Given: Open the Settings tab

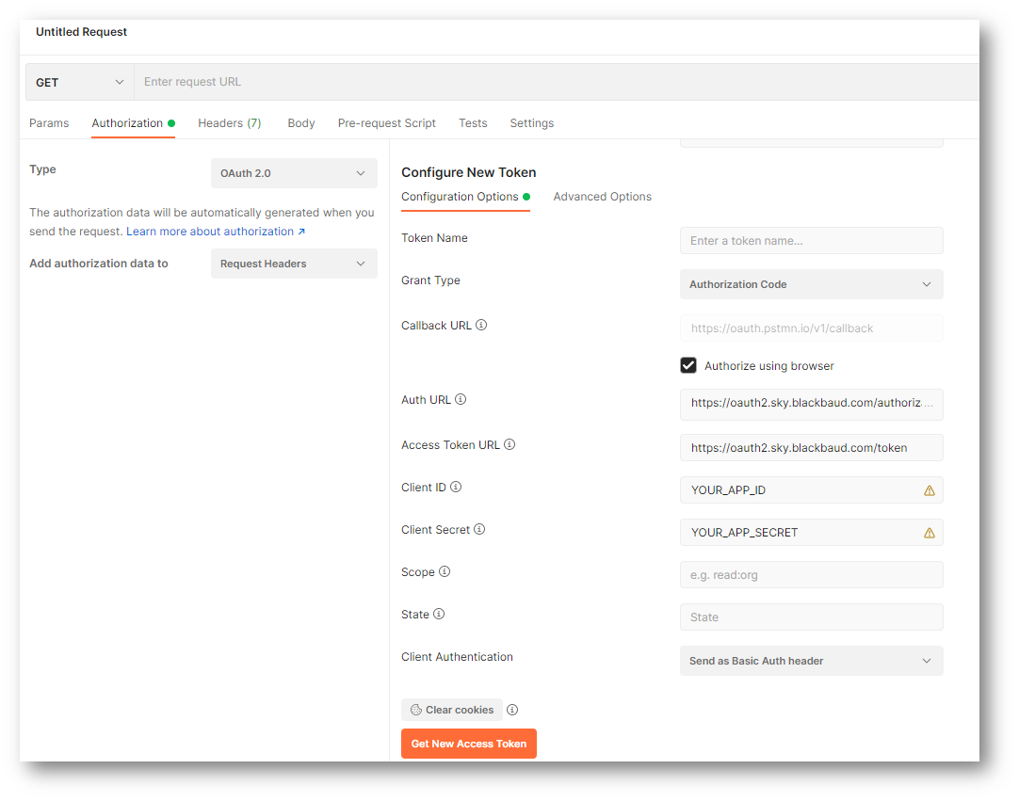Looking at the screenshot, I should point(531,122).
